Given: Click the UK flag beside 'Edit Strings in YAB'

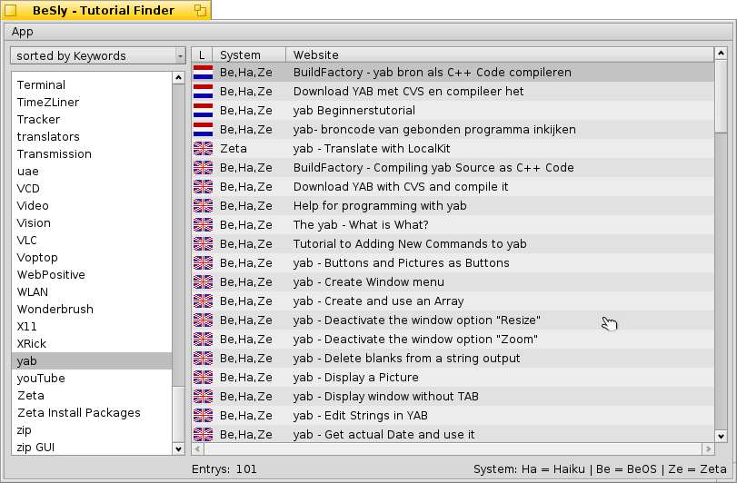Looking at the screenshot, I should pos(203,416).
